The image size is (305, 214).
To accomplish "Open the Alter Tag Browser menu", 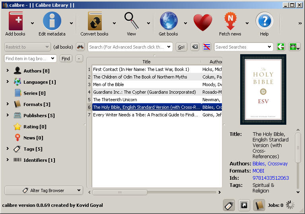I will pyautogui.click(x=44, y=190).
